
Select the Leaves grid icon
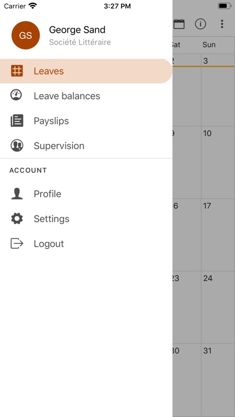17,71
